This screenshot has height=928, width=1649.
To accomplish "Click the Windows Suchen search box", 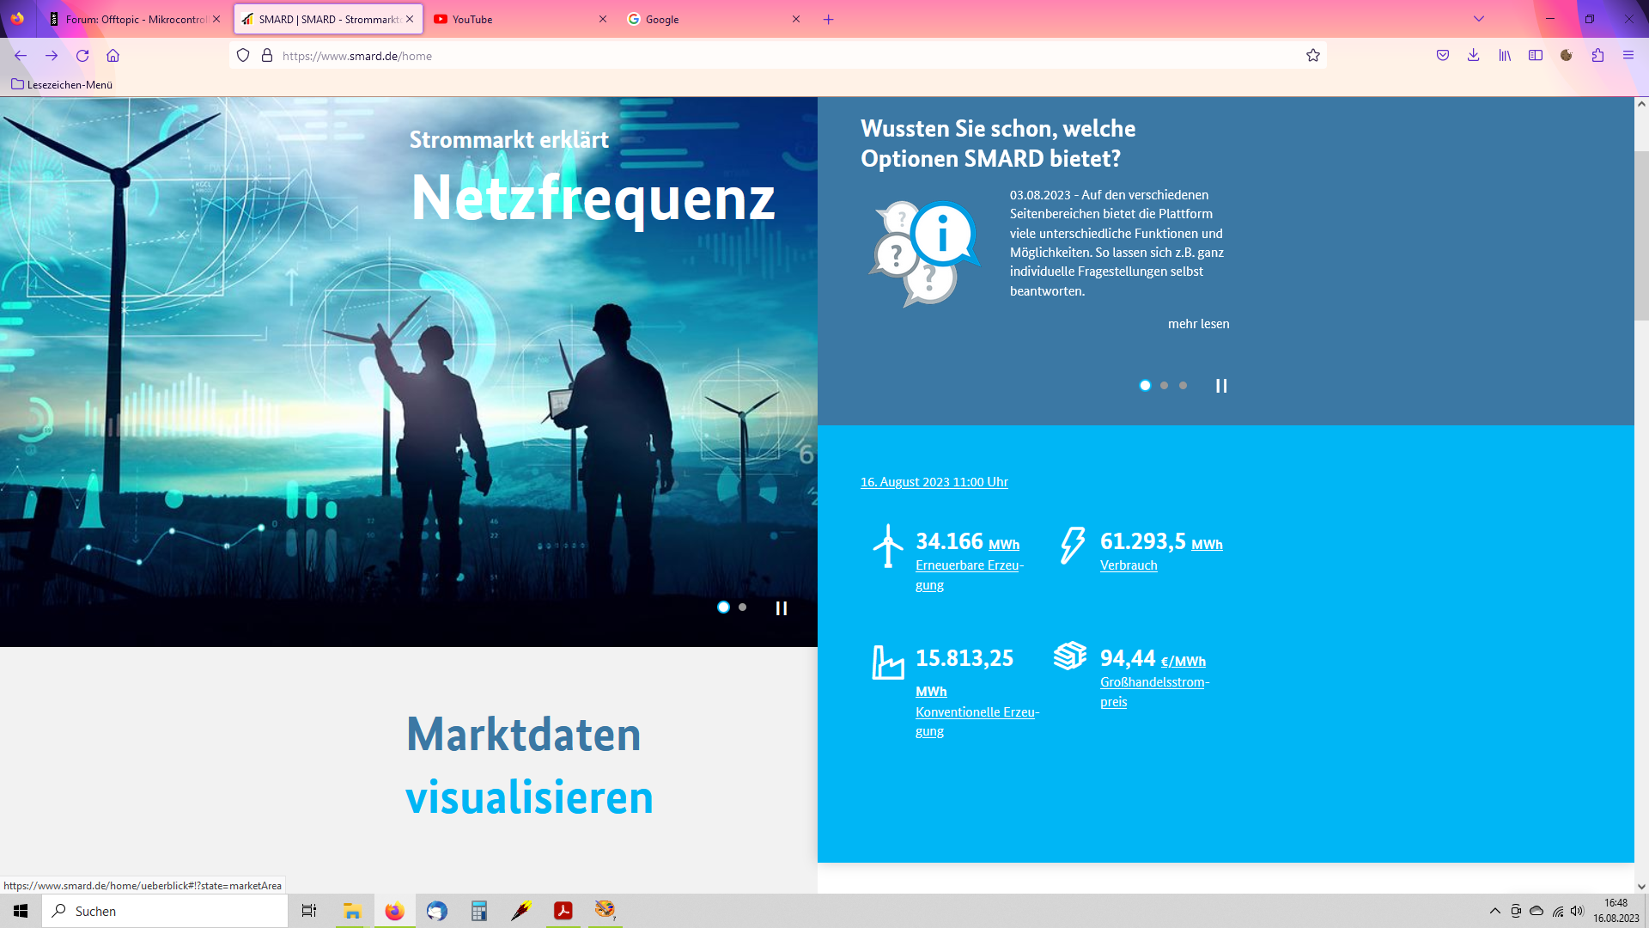I will pyautogui.click(x=165, y=911).
